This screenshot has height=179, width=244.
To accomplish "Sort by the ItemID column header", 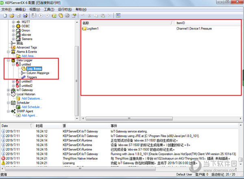I will tap(208, 23).
